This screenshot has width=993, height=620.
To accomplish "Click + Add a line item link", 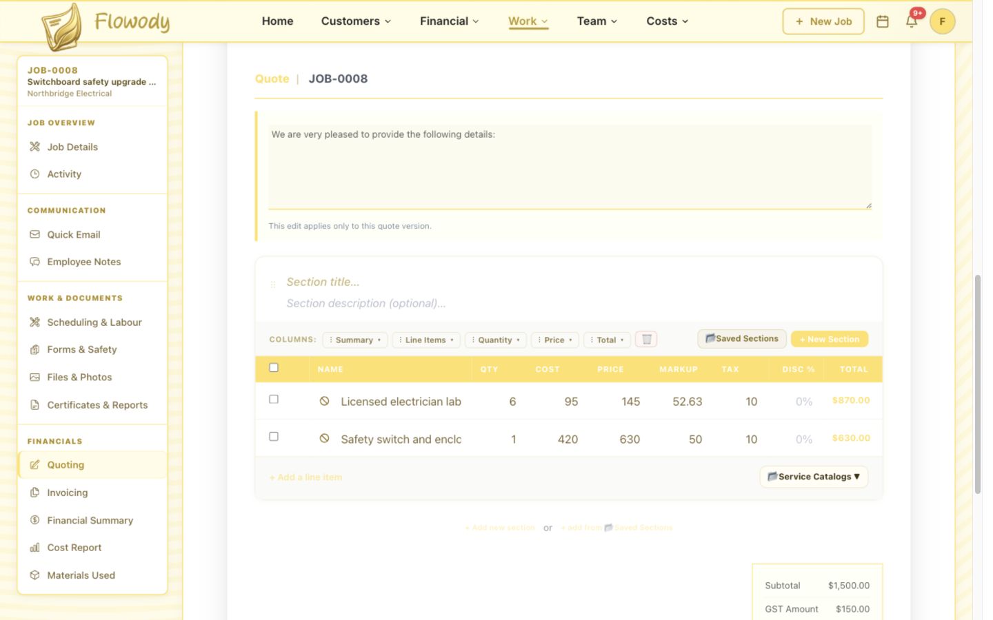I will (x=305, y=477).
